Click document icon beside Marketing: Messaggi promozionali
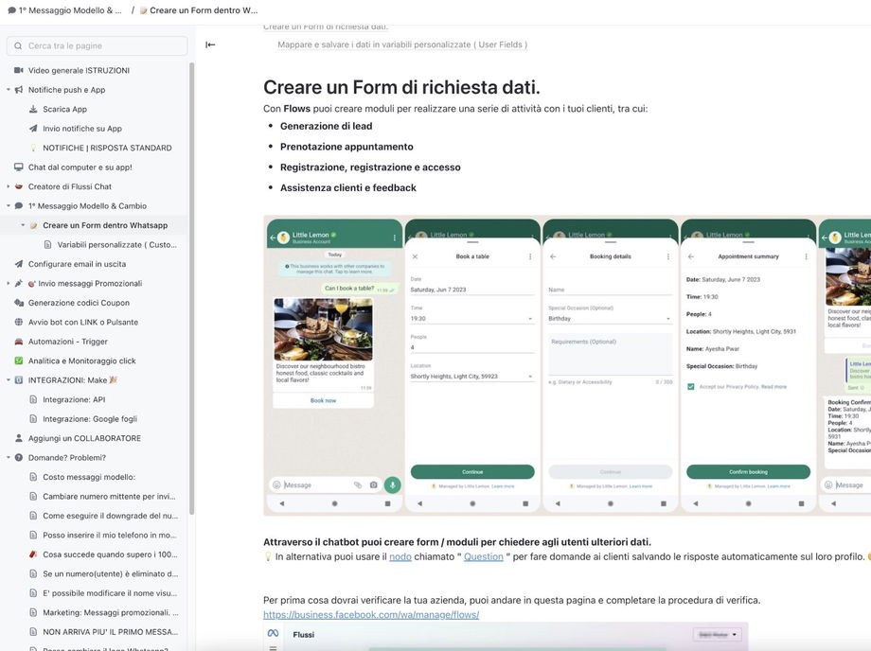 tap(33, 613)
